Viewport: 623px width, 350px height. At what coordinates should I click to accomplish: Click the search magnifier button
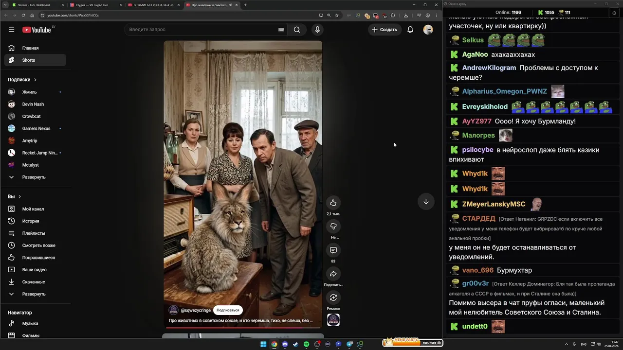coord(297,30)
